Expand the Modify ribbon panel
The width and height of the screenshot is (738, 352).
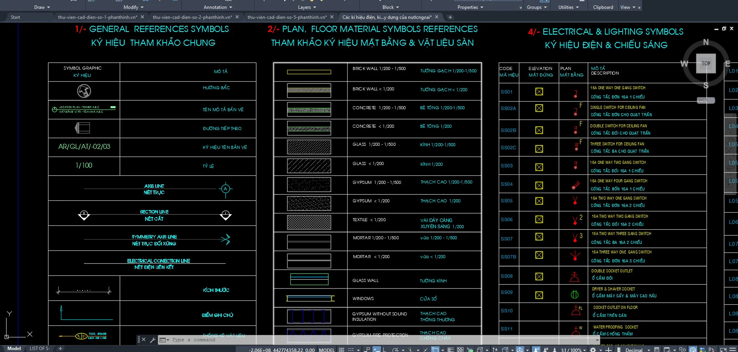pos(133,7)
